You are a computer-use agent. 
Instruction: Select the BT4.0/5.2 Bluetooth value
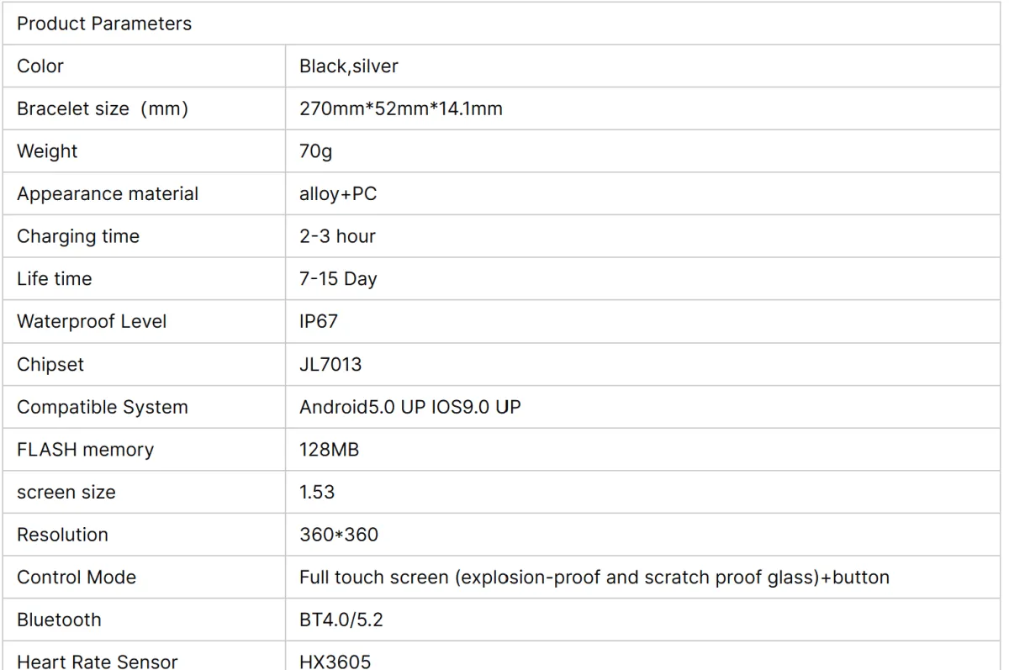tap(341, 620)
